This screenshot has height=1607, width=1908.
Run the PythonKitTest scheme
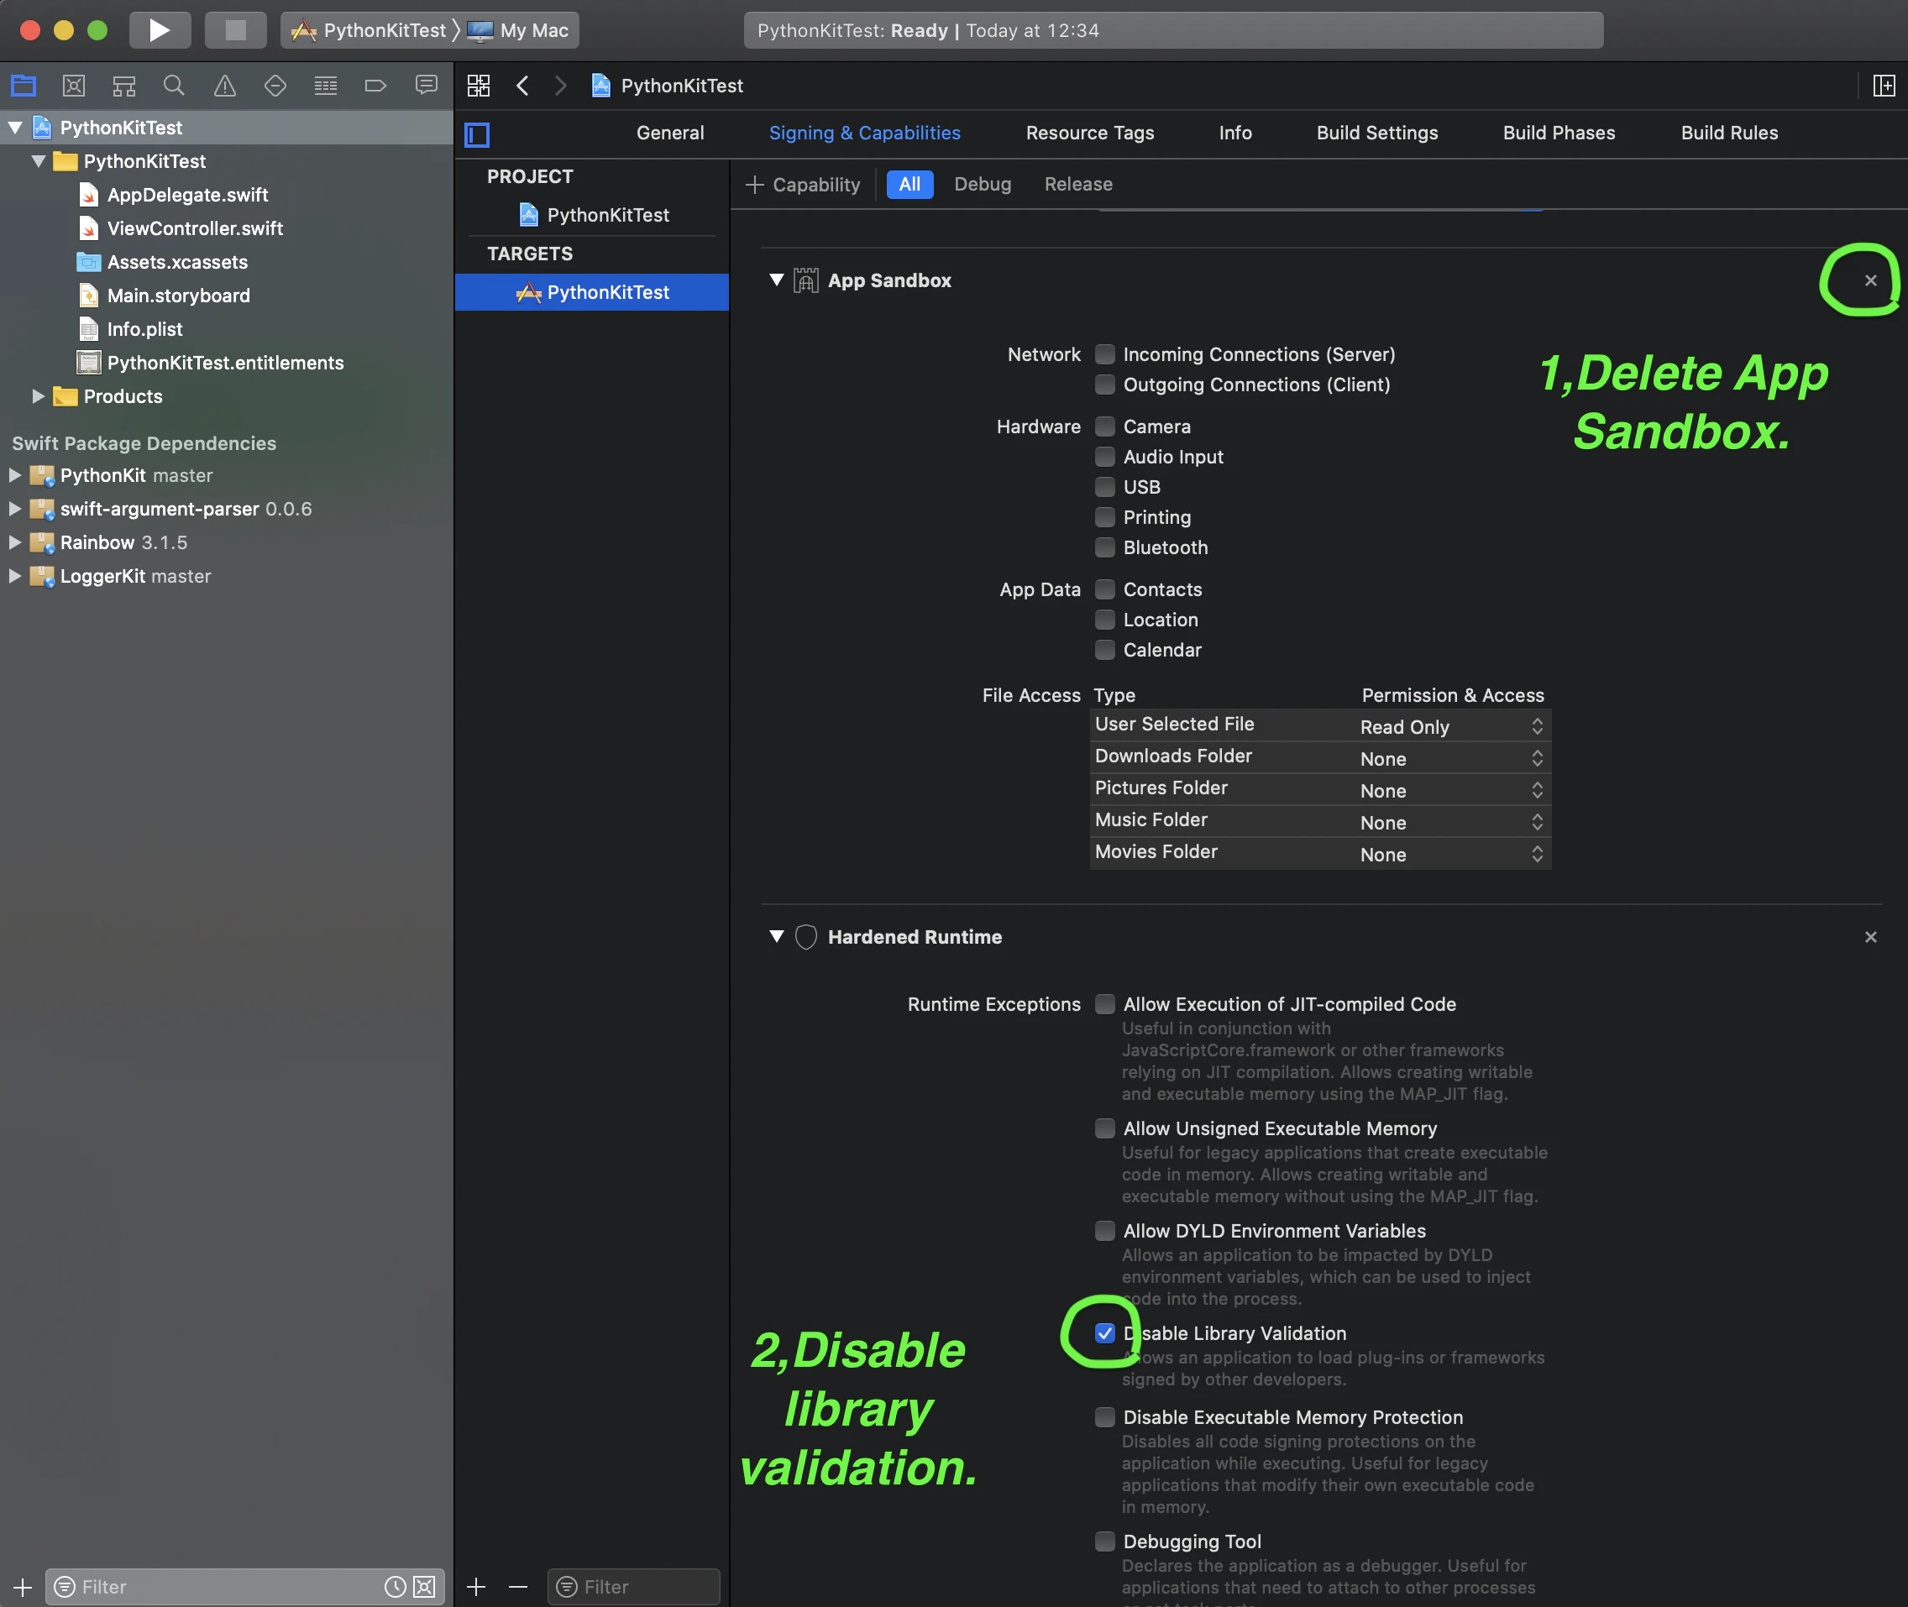tap(160, 30)
